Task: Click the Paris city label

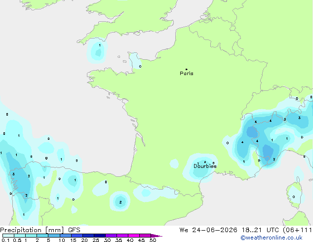Action: click(x=187, y=74)
